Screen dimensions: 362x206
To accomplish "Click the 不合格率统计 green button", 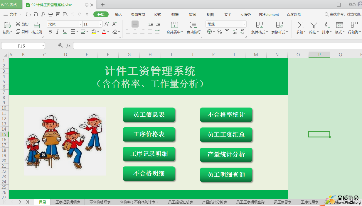I will coord(226,115).
